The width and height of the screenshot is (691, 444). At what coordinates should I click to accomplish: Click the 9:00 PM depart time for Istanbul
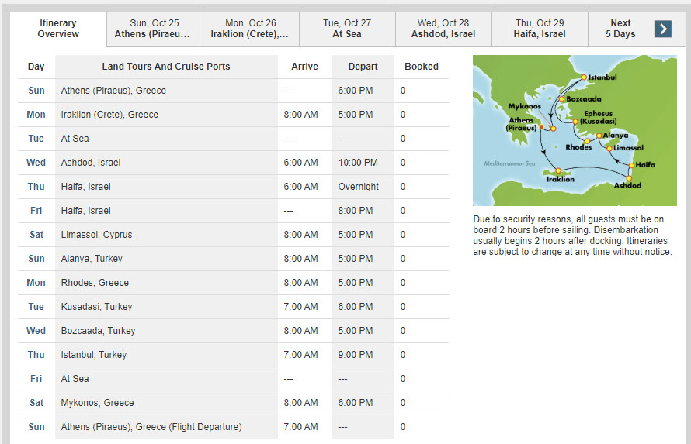coord(355,355)
